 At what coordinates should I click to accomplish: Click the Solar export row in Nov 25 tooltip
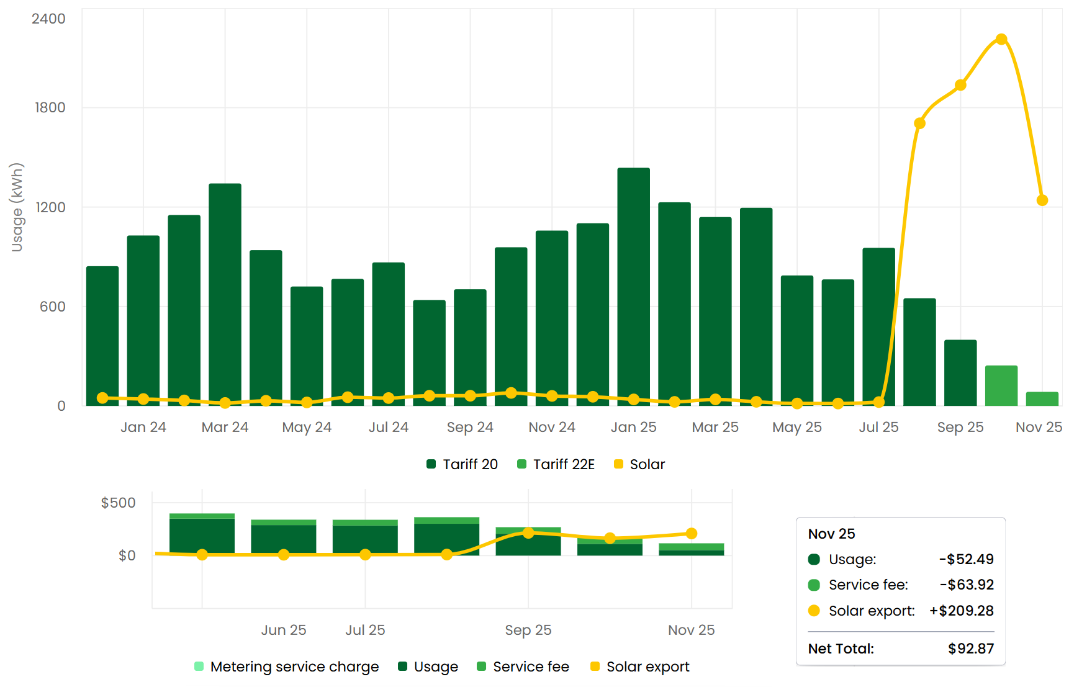900,611
